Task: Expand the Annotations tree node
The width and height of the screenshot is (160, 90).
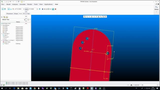Action: tap(2, 25)
